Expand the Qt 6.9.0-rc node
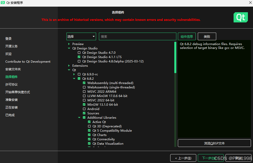 [x=74, y=74]
